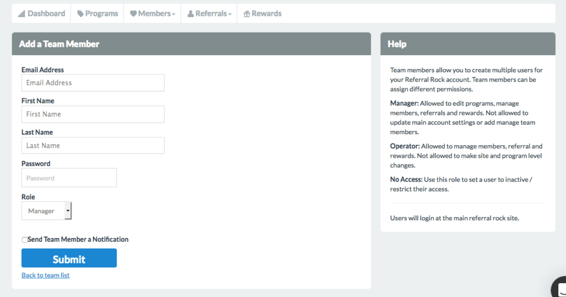566x297 pixels.
Task: Click the Users will login text
Action: click(x=454, y=218)
